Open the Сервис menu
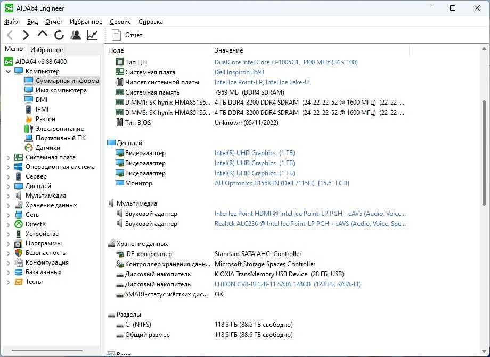This screenshot has width=490, height=357. 120,22
